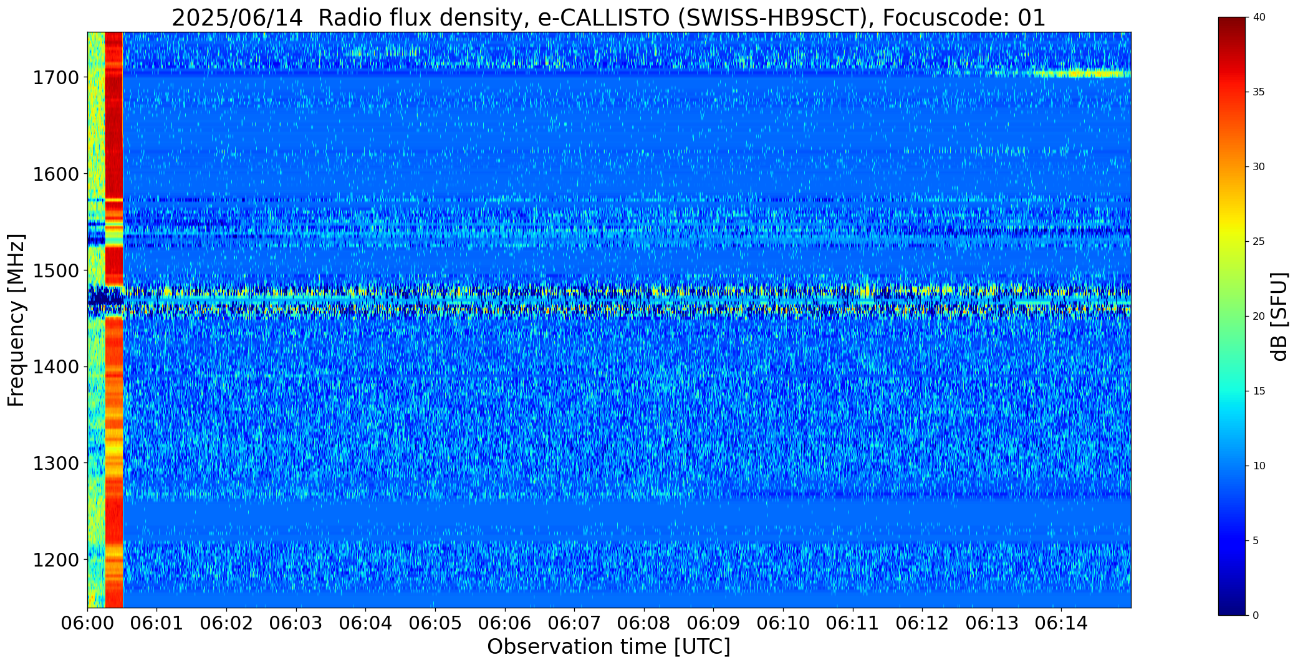This screenshot has height=665, width=1298.
Task: Click the 06:00 time tick label
Action: 87,623
